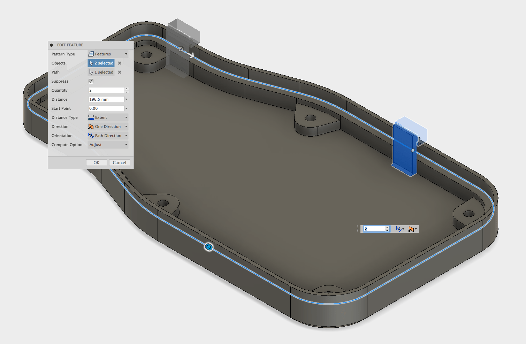
Task: Click the One Direction icon in Direction row
Action: click(x=91, y=127)
